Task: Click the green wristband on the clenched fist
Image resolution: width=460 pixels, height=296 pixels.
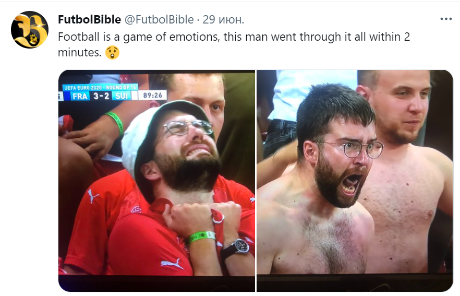Action: [201, 237]
